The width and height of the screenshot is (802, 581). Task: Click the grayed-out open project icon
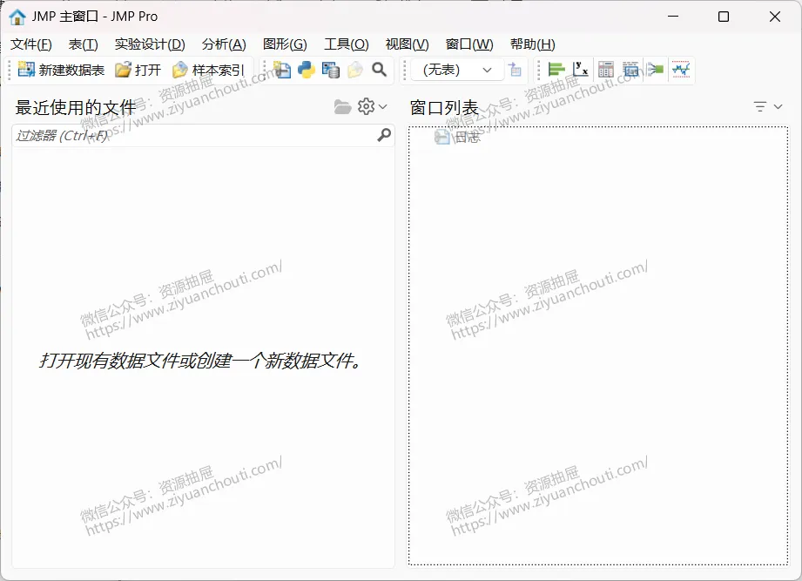click(355, 70)
